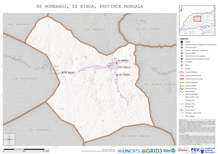Click the small dispensary marker below CS MOMBANGI

coord(116,65)
